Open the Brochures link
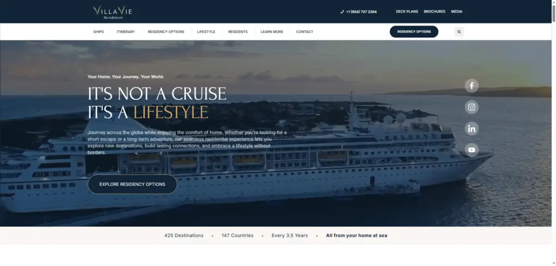 (x=434, y=12)
